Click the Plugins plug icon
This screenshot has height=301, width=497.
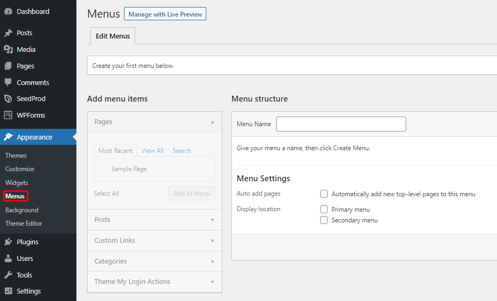tap(8, 242)
